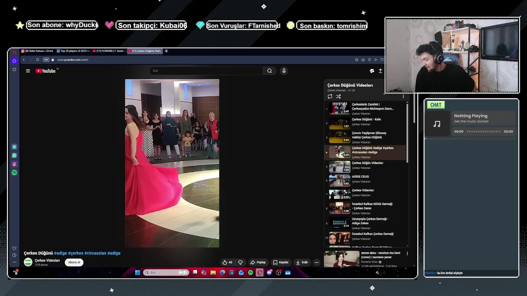Open Discord from the Windows taskbar
The image size is (527, 296).
point(269,273)
